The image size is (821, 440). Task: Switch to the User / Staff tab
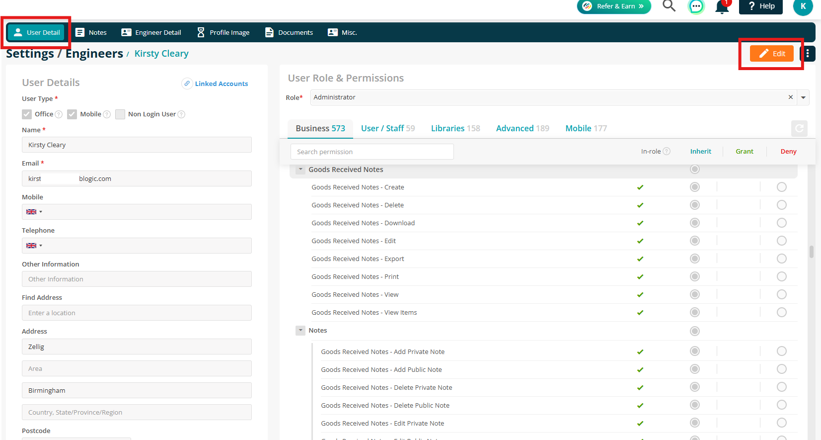(388, 128)
